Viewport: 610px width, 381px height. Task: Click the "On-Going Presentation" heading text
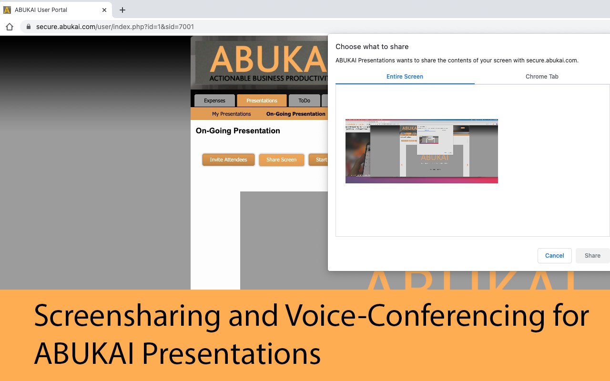pyautogui.click(x=238, y=130)
